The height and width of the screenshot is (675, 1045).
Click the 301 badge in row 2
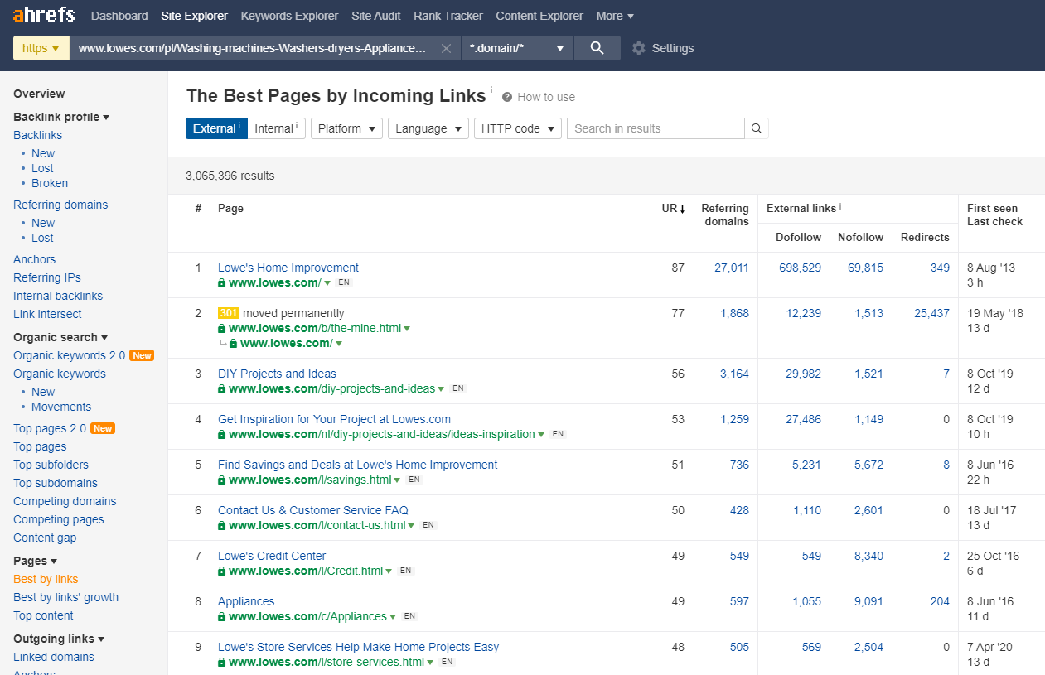point(229,313)
